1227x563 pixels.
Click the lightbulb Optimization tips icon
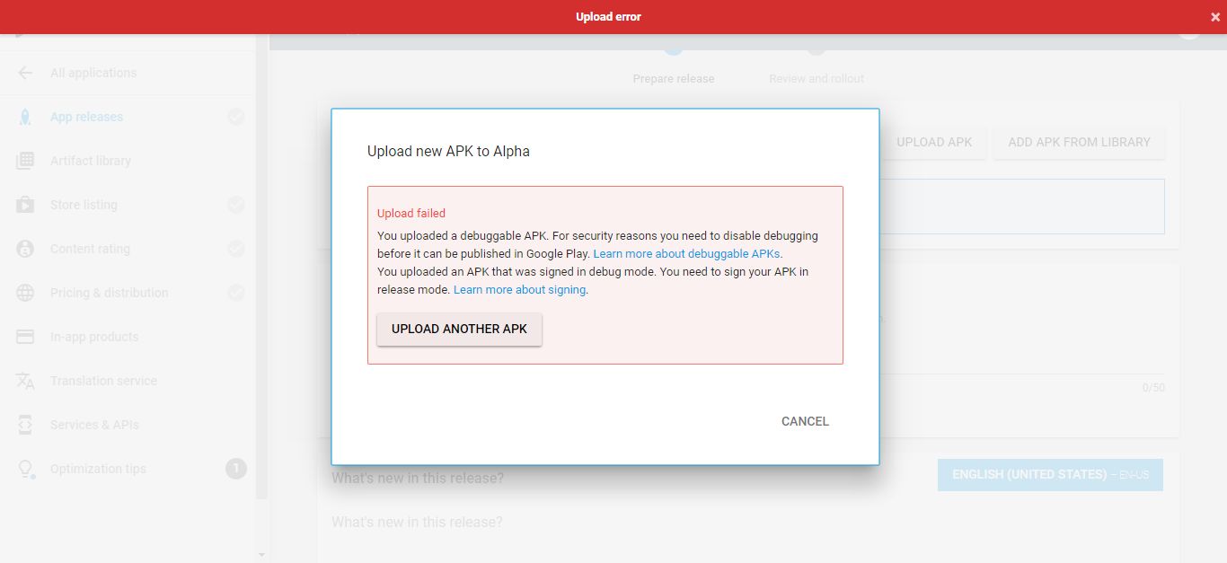pyautogui.click(x=26, y=469)
